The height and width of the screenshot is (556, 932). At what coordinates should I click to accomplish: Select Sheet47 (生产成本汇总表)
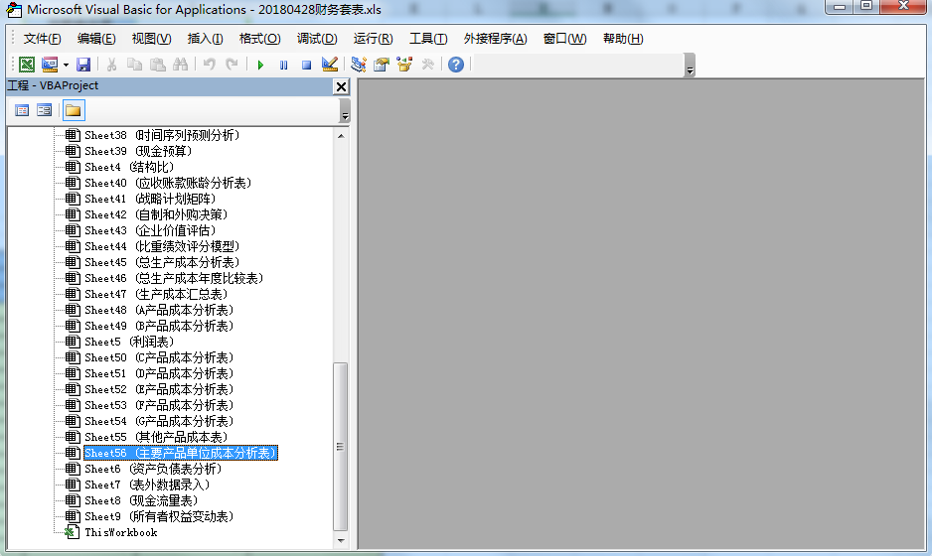[156, 295]
